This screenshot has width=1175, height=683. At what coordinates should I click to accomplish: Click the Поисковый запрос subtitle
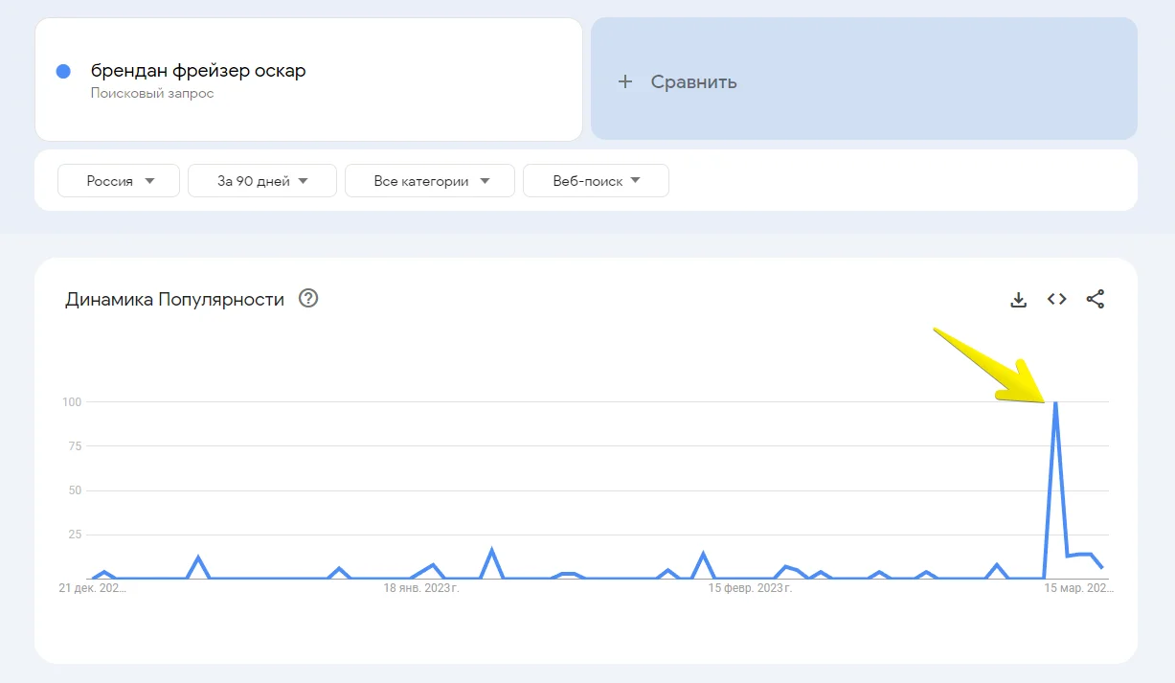tap(152, 94)
